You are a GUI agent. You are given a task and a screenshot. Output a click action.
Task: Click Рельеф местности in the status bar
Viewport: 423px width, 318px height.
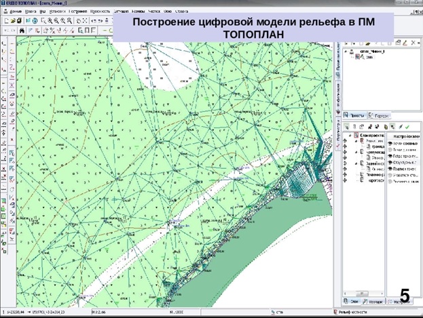click(x=353, y=312)
